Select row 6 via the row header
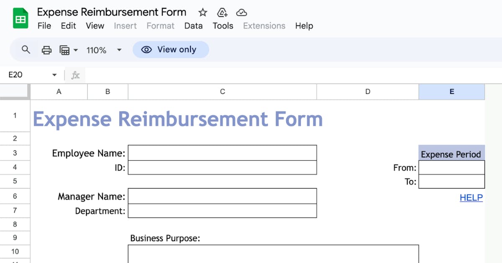 click(x=15, y=196)
